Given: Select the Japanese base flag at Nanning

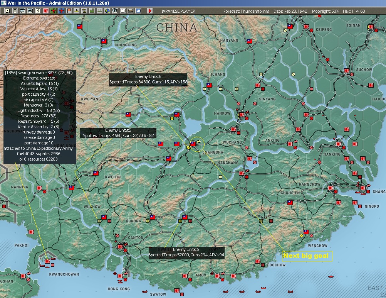Looking at the screenshot, I should [x=39, y=188].
